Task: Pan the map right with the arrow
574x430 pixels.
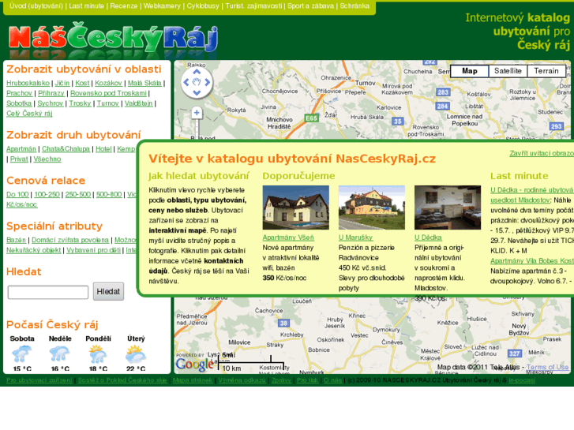Action: click(x=207, y=82)
